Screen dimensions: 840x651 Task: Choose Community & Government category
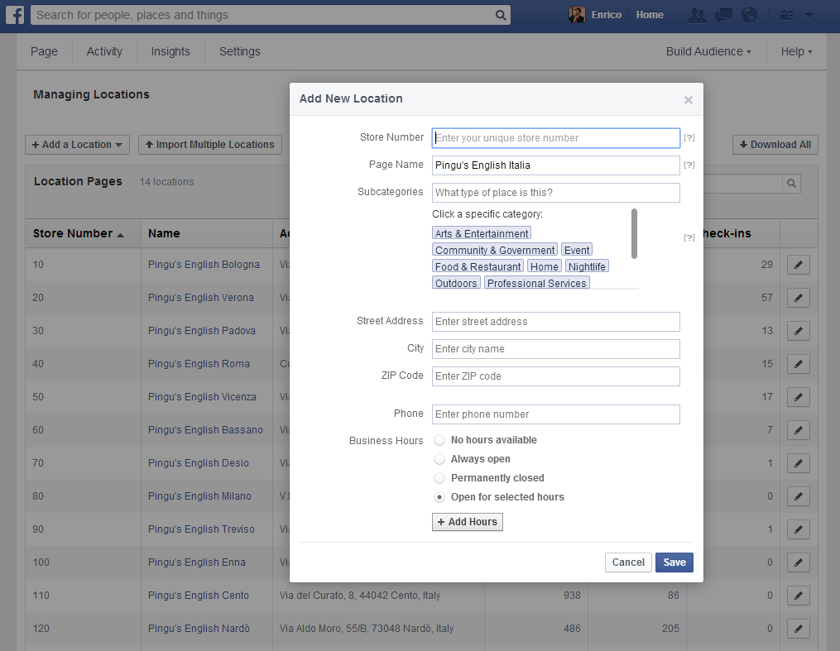tap(495, 250)
